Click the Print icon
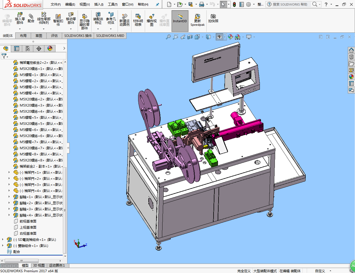Image resolution: width=355 pixels, height=273 pixels. click(202, 4)
